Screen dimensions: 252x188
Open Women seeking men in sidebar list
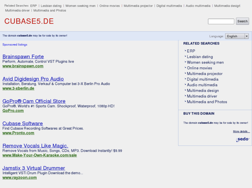tap(206, 62)
